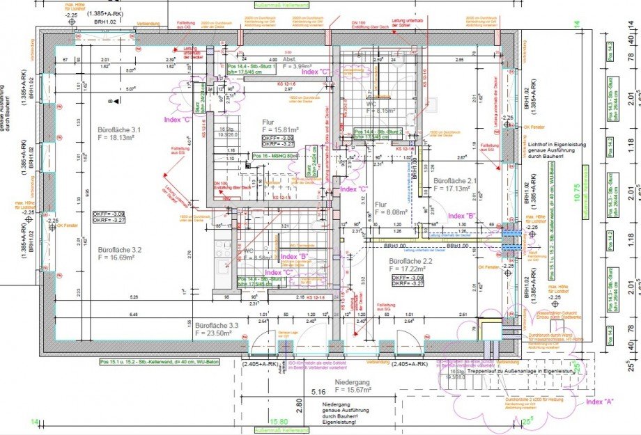Image resolution: width=641 pixels, height=435 pixels.
Task: Toggle the Index "A" revision cloud
Action: point(601,402)
